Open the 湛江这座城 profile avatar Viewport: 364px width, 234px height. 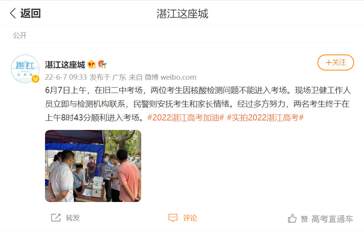(25, 69)
